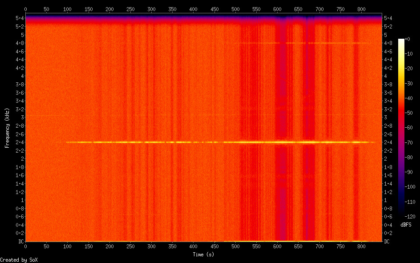Screen dimensions: 420x263
Task: Click the 100 tick on the bottom time axis
Action: [67, 246]
